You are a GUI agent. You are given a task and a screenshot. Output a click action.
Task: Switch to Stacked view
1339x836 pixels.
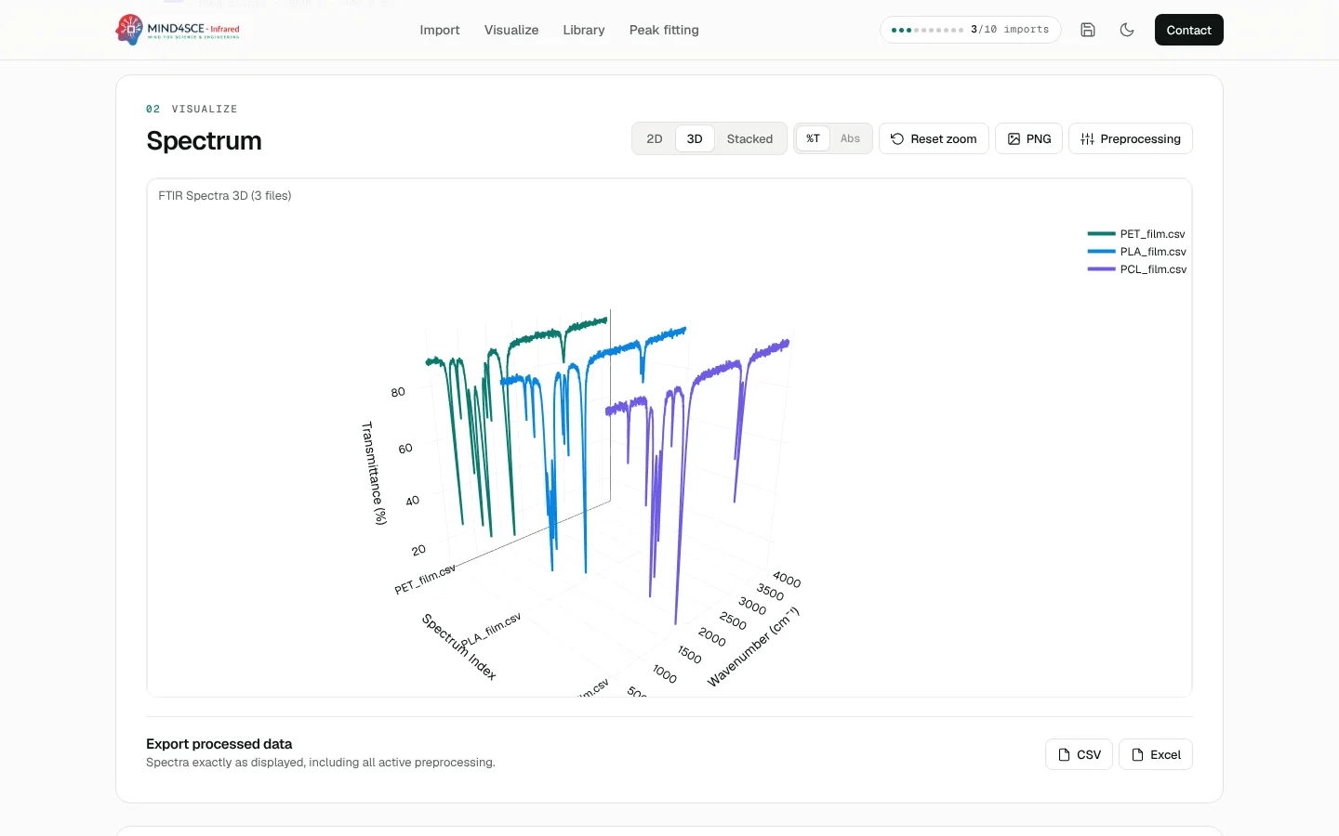click(749, 138)
